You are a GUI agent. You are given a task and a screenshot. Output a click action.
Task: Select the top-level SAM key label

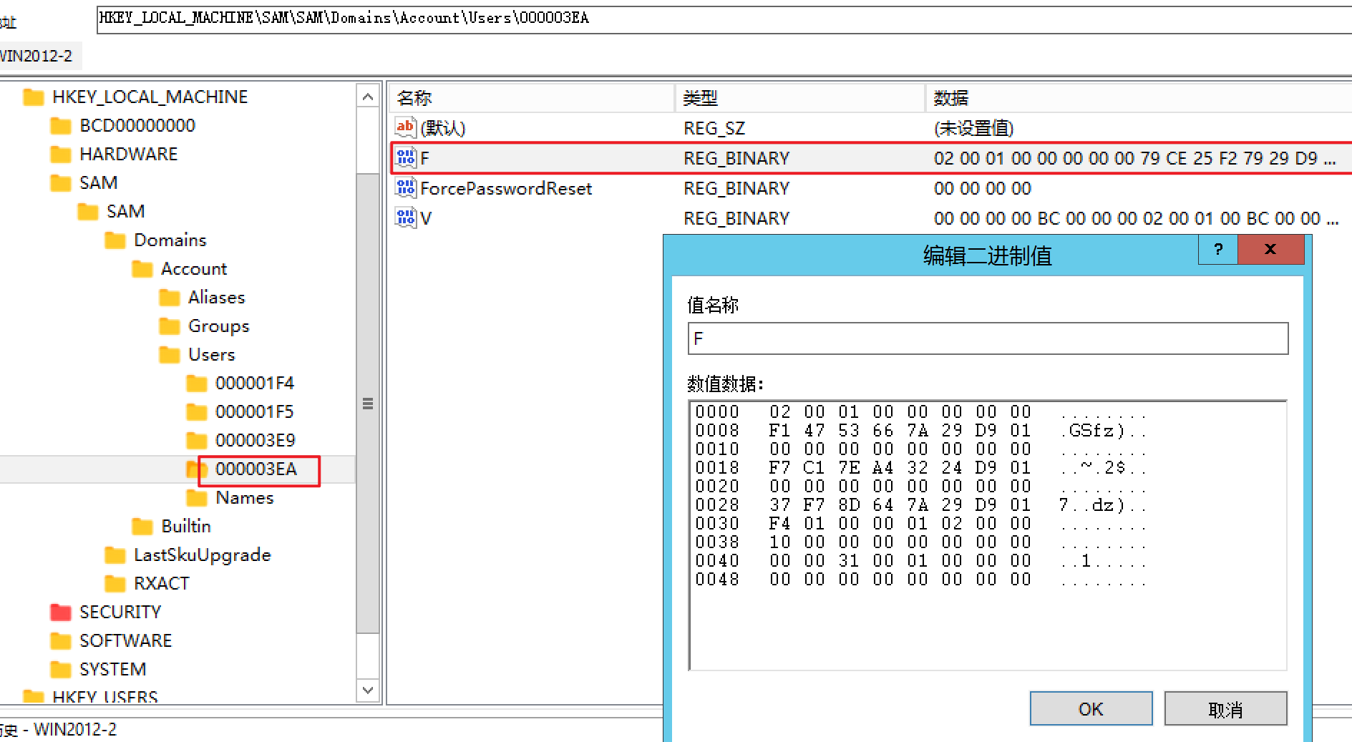[98, 182]
